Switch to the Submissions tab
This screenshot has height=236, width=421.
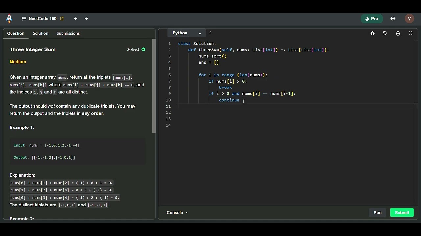pyautogui.click(x=68, y=33)
